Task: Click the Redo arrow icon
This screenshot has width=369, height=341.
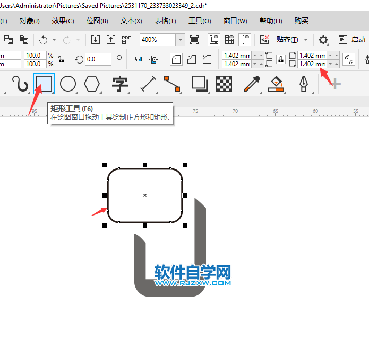Action: (67, 40)
